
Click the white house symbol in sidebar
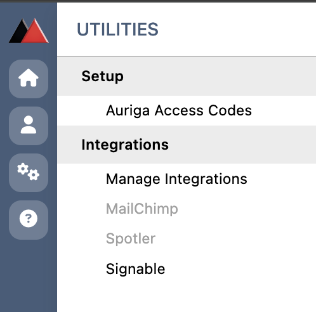coord(29,78)
